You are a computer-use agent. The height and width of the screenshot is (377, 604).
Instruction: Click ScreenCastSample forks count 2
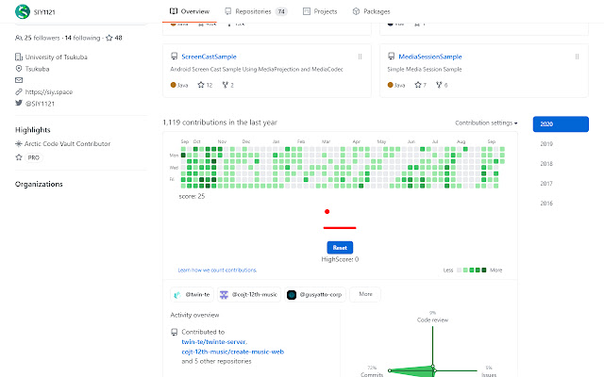(227, 85)
